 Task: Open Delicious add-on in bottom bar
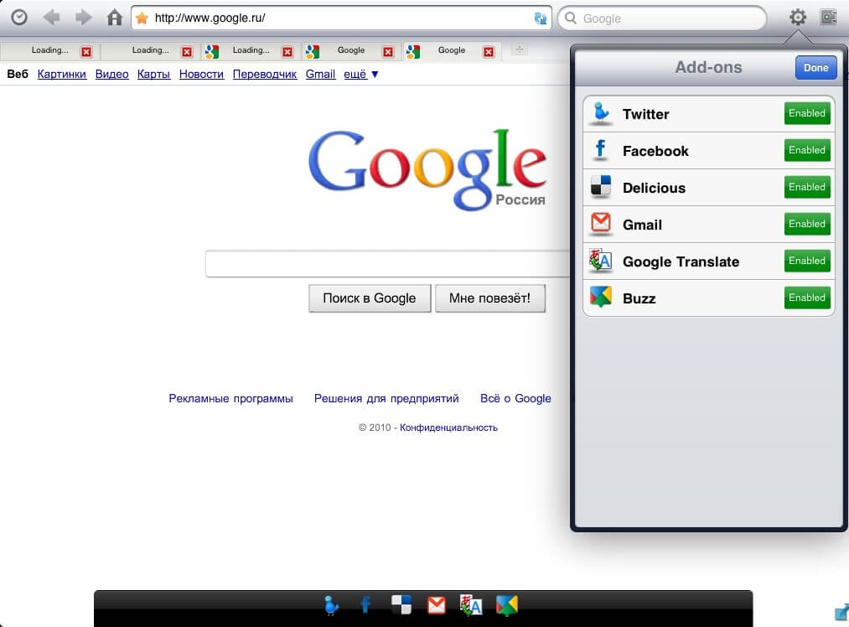(x=401, y=605)
